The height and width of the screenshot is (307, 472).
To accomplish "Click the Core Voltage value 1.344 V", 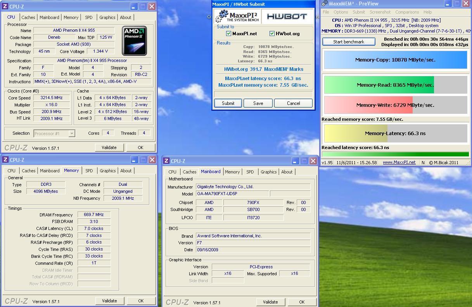I will (x=100, y=51).
